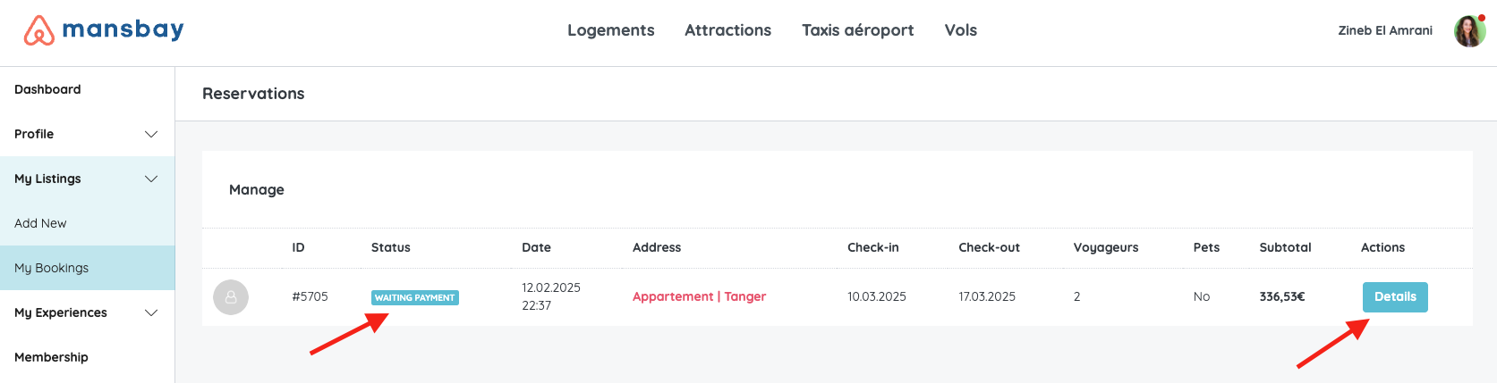Click the mansbay wordmark text
Screen dimensions: 1497x383
pos(123,29)
